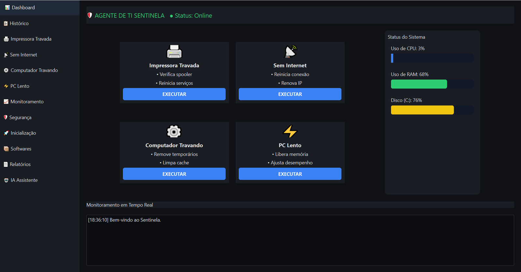Click the Uso de CPU: 3% label

408,49
